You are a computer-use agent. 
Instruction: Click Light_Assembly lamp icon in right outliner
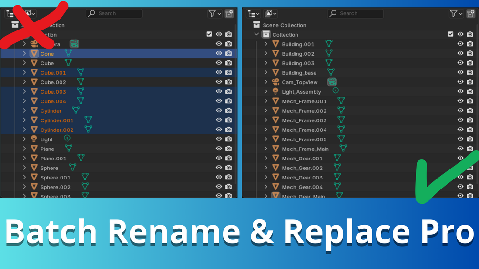[x=275, y=91]
